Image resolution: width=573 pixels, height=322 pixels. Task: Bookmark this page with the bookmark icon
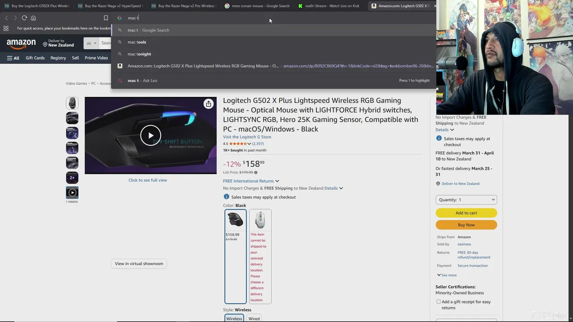click(106, 18)
